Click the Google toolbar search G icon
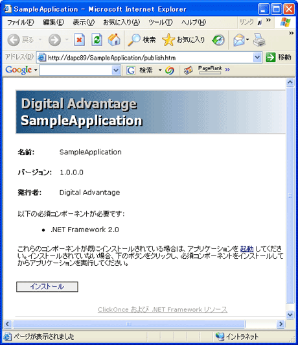This screenshot has width=298, height=345. pos(131,71)
